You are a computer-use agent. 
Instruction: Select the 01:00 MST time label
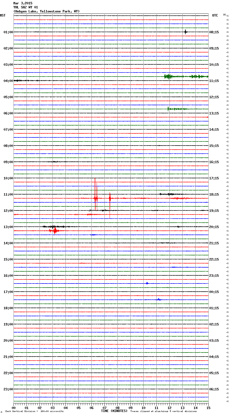click(8, 32)
